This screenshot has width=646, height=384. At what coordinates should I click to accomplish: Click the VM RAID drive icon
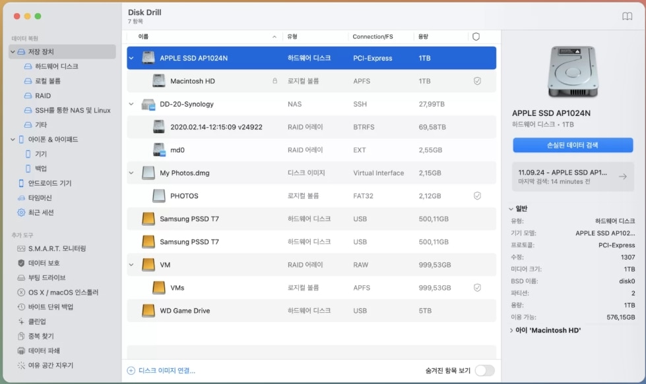(x=148, y=265)
